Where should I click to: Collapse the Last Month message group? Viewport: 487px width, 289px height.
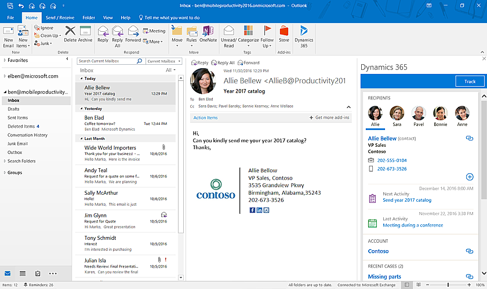coord(81,139)
